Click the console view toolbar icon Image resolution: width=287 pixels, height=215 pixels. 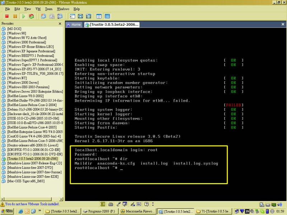(x=107, y=16)
